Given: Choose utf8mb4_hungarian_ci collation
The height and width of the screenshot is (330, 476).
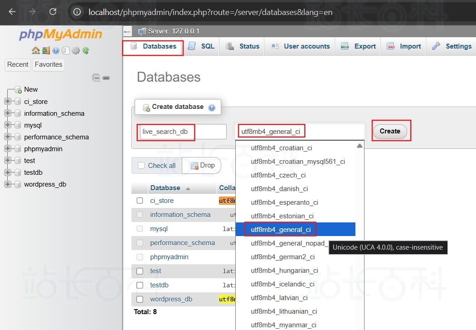Looking at the screenshot, I should (x=296, y=271).
